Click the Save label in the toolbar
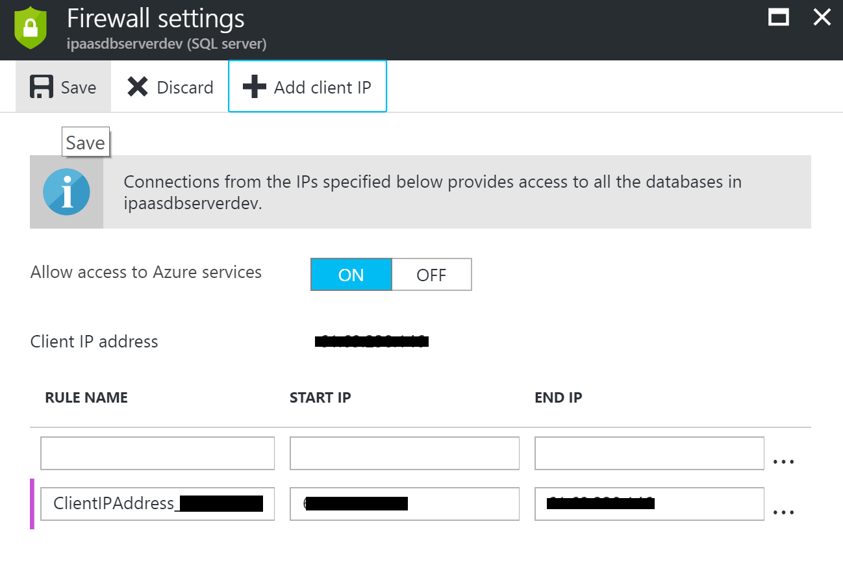The image size is (843, 565). 79,88
